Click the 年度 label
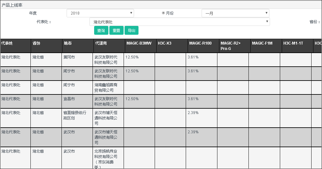Image resolution: width=322 pixels, height=169 pixels. tap(33, 13)
